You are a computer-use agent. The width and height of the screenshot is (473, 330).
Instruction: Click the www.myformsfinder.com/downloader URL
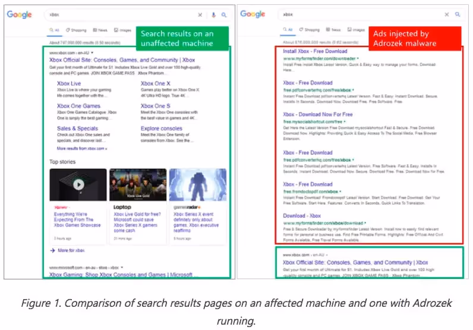click(319, 59)
